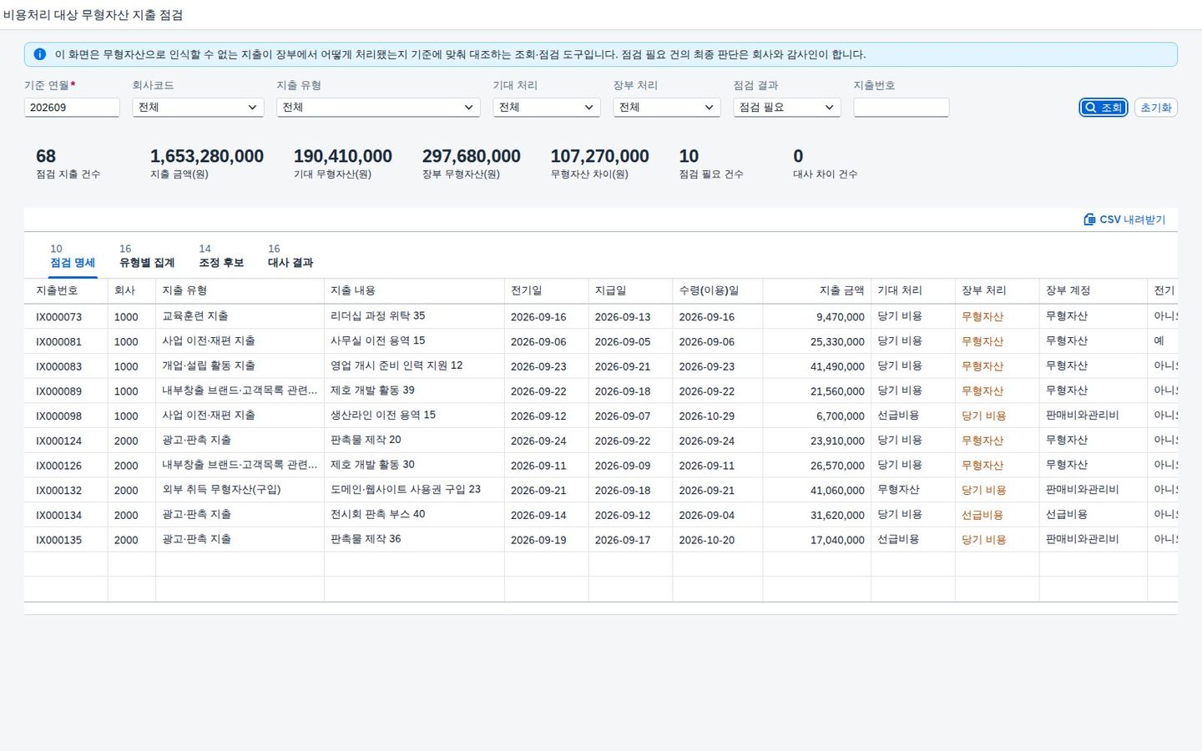Click the 297,680,000 장부 무형자산 figure

click(471, 157)
